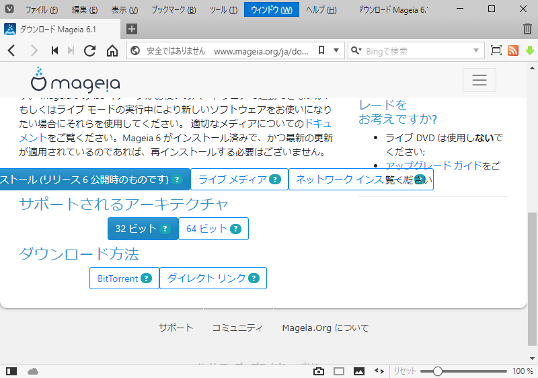Select the 64 ビット architecture button
This screenshot has width=538, height=378.
[213, 229]
